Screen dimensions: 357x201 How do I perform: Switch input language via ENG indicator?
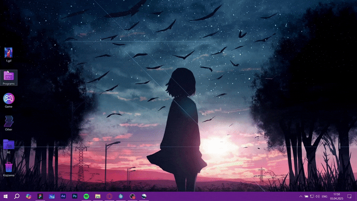pyautogui.click(x=324, y=197)
